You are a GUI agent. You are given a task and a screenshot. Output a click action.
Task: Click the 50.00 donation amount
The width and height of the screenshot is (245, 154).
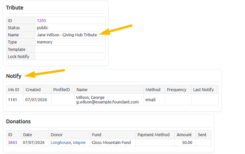(x=187, y=143)
